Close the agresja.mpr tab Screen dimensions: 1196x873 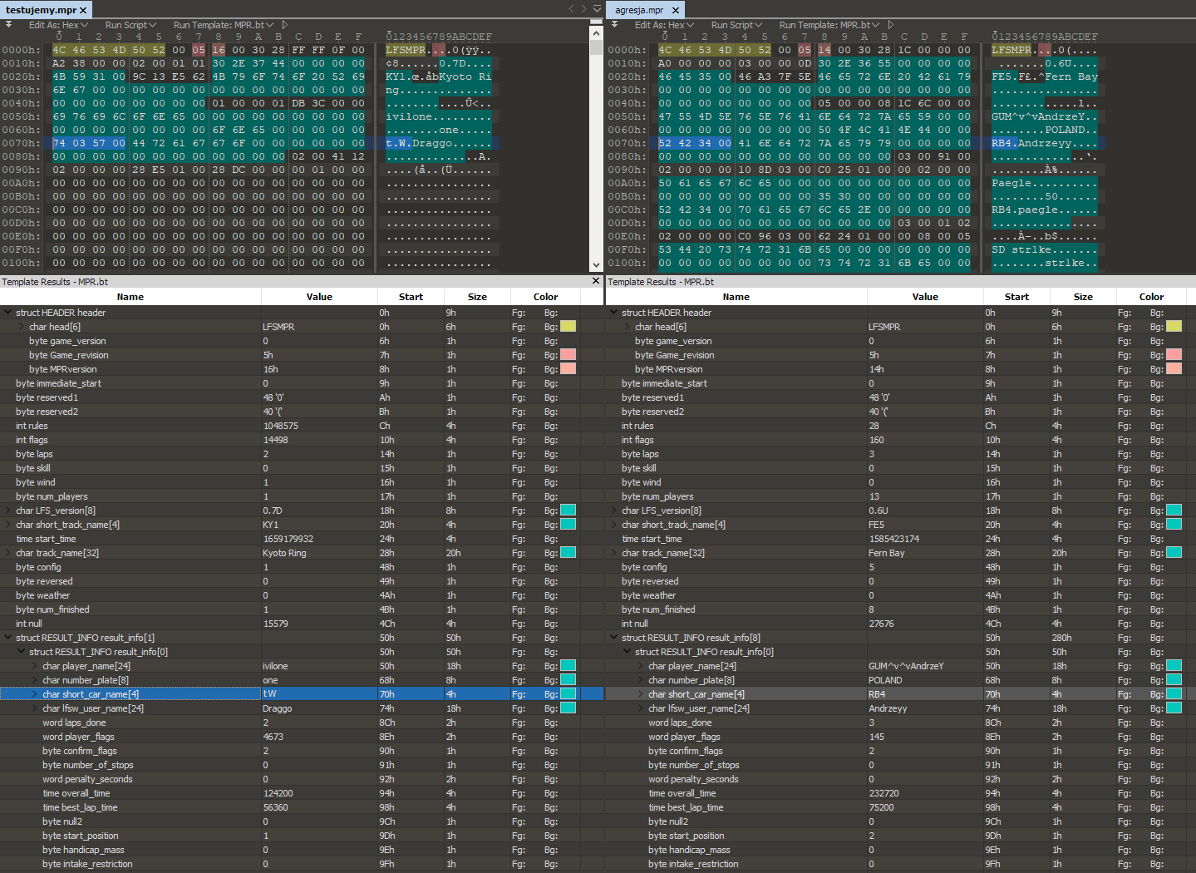coord(676,10)
